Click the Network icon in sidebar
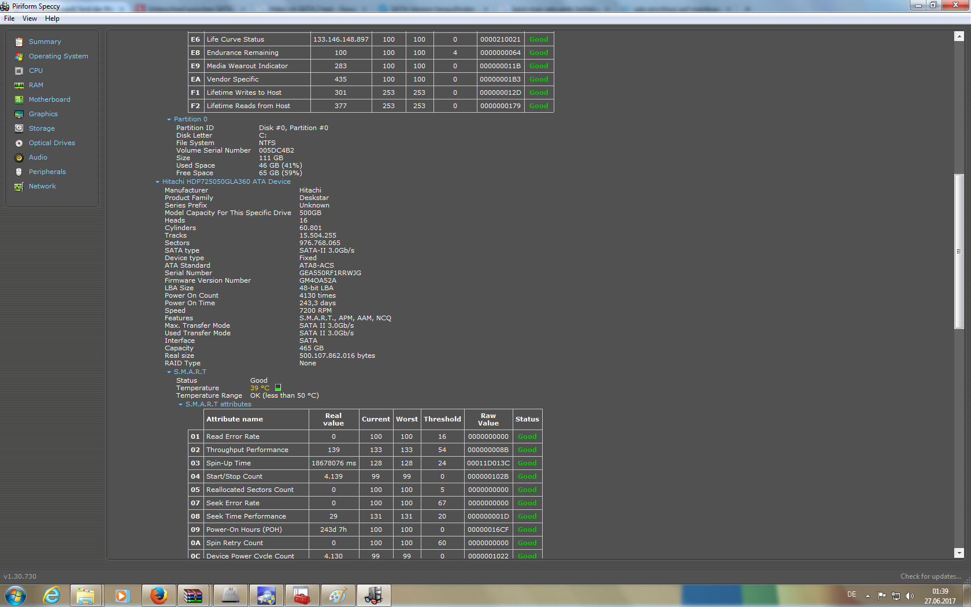 [19, 186]
